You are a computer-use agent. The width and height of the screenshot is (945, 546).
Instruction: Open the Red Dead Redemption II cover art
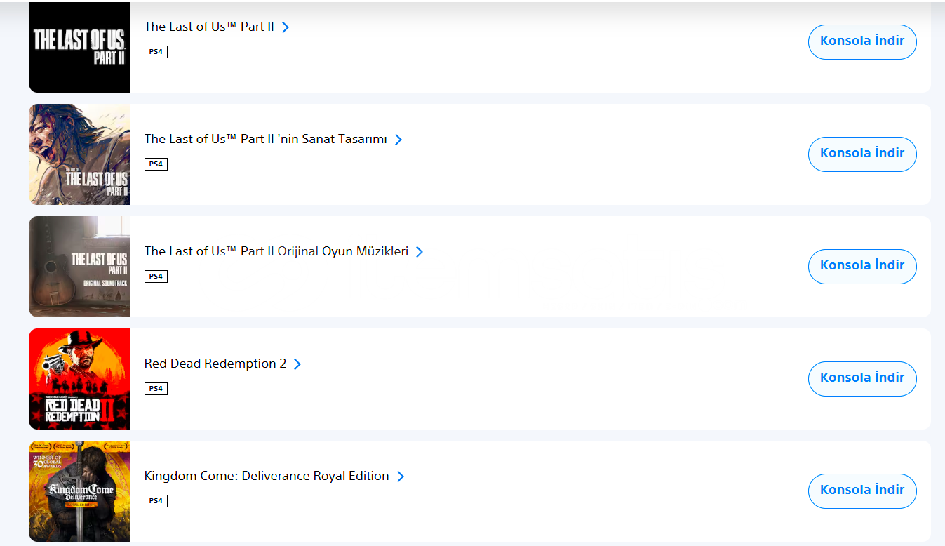[79, 379]
